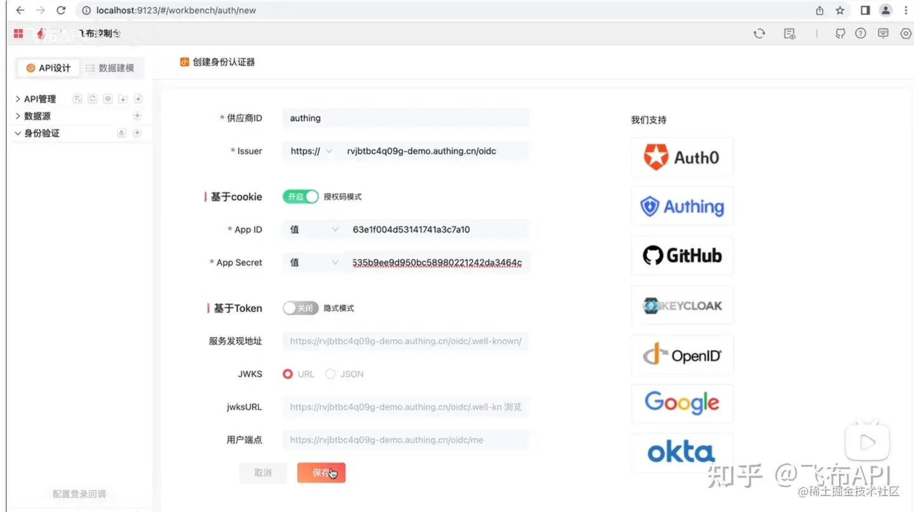This screenshot has height=512, width=914.
Task: Click the browser profile avatar
Action: click(885, 10)
